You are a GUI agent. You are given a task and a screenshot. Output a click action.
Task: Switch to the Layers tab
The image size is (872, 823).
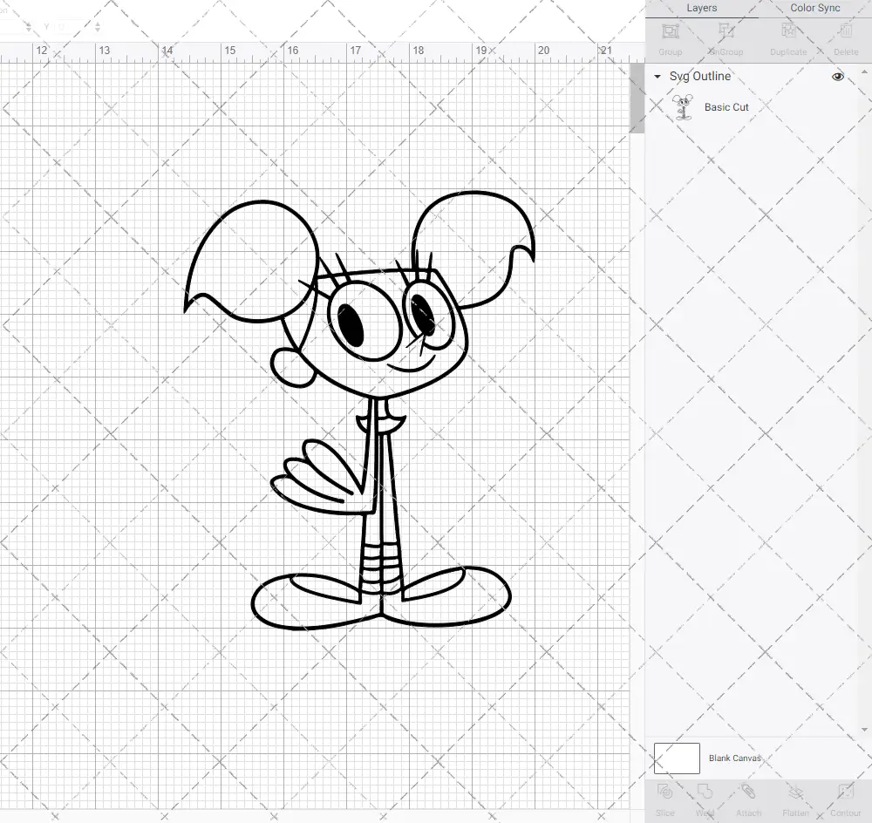pyautogui.click(x=701, y=9)
